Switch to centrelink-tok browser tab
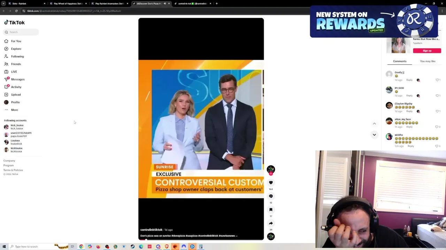The height and width of the screenshot is (250, 446). (192, 3)
